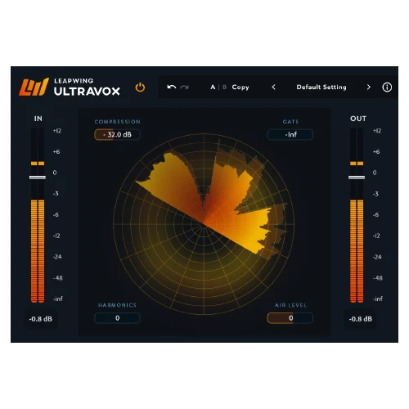
Task: Click the Air Level 0 value field
Action: pos(290,318)
